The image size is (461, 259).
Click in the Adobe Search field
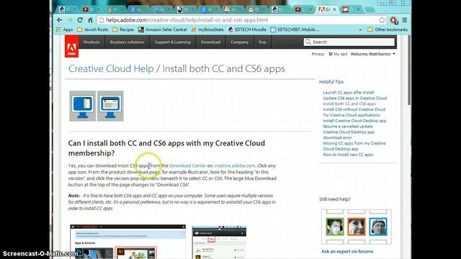pyautogui.click(x=349, y=42)
